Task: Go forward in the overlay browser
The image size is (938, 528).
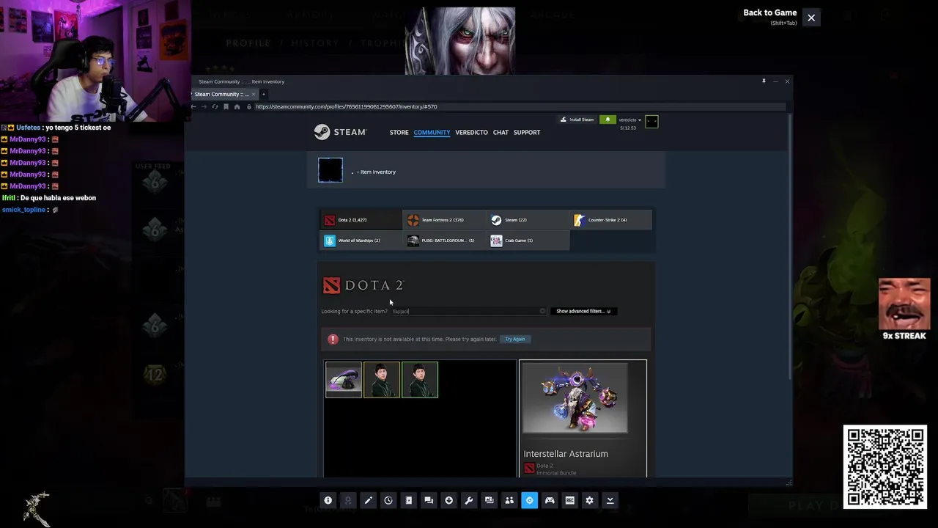Action: [x=204, y=107]
